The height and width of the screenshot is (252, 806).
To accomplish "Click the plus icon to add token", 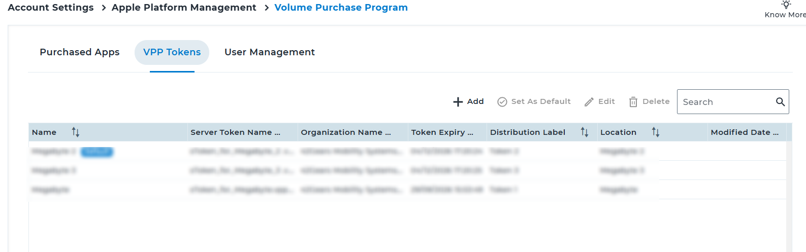I will [458, 102].
